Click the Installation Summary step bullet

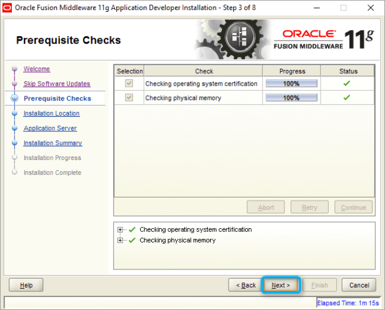(15, 143)
